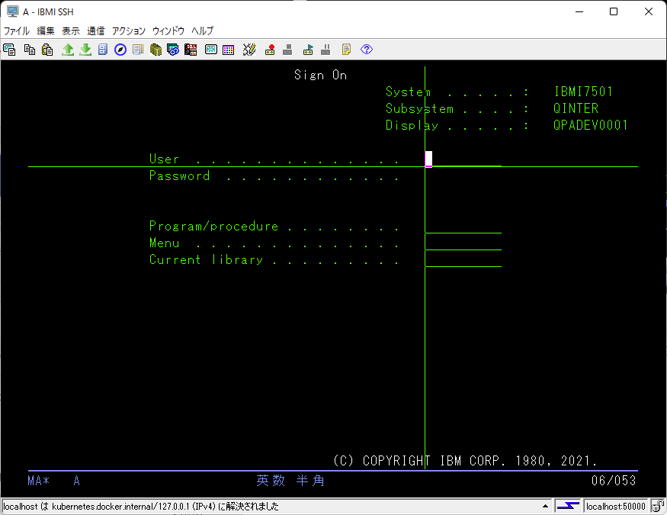
Task: Open the ウィンドウ menu
Action: tap(168, 31)
